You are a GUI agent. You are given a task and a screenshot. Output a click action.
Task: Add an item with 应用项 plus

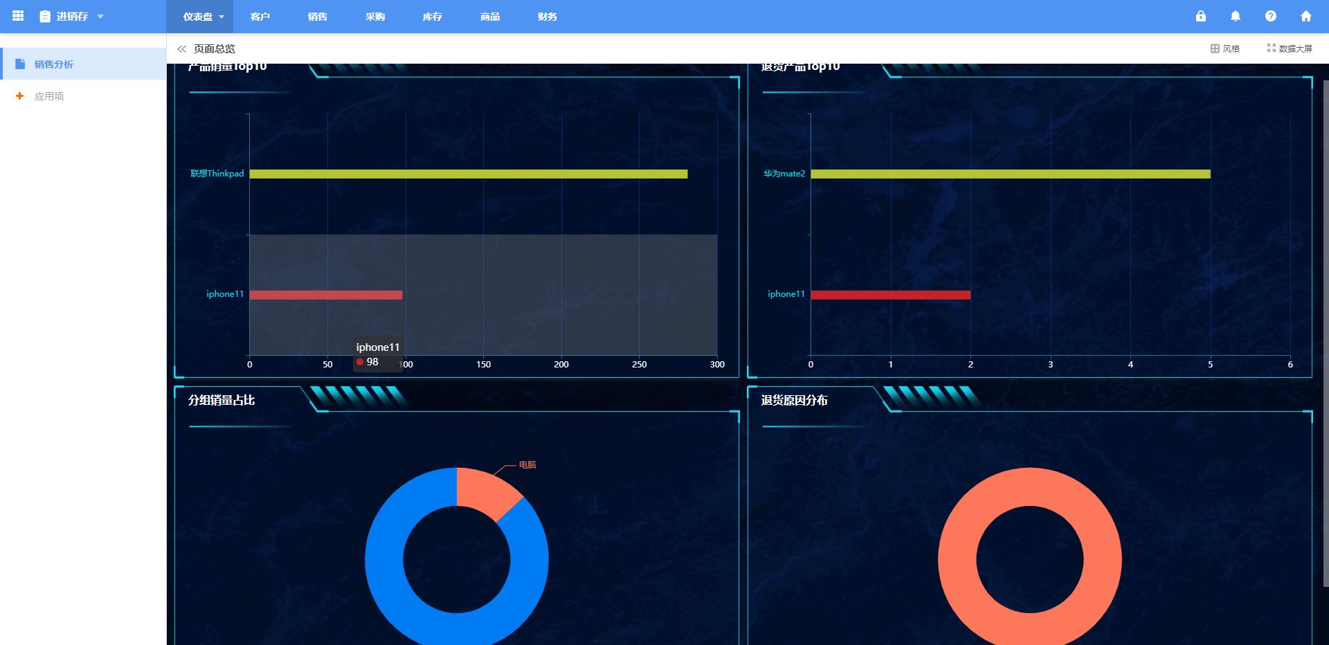[x=19, y=96]
